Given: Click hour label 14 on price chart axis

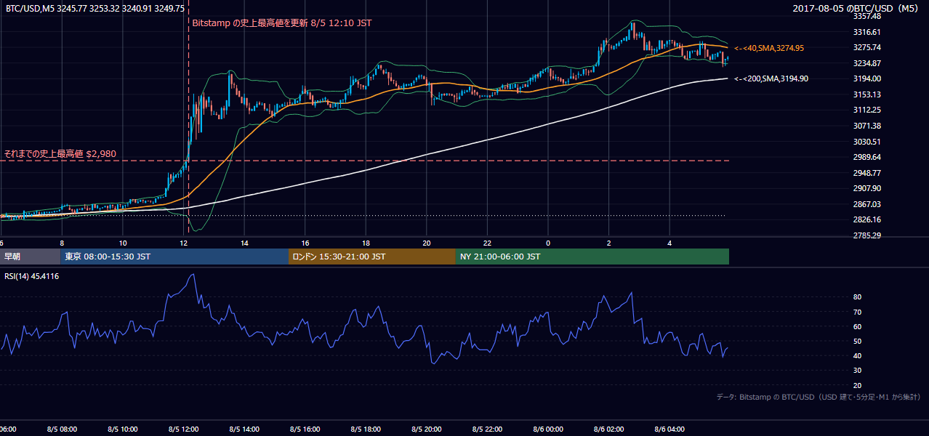Looking at the screenshot, I should [x=245, y=243].
